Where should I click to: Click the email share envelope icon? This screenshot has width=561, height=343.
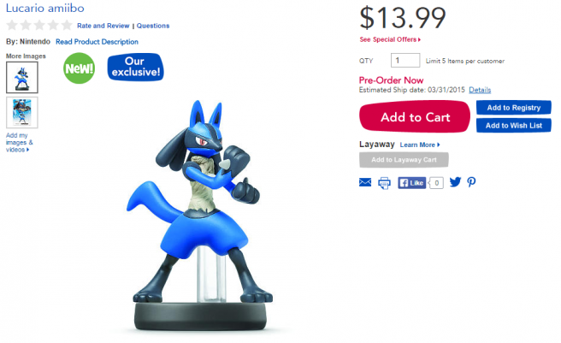tap(365, 182)
